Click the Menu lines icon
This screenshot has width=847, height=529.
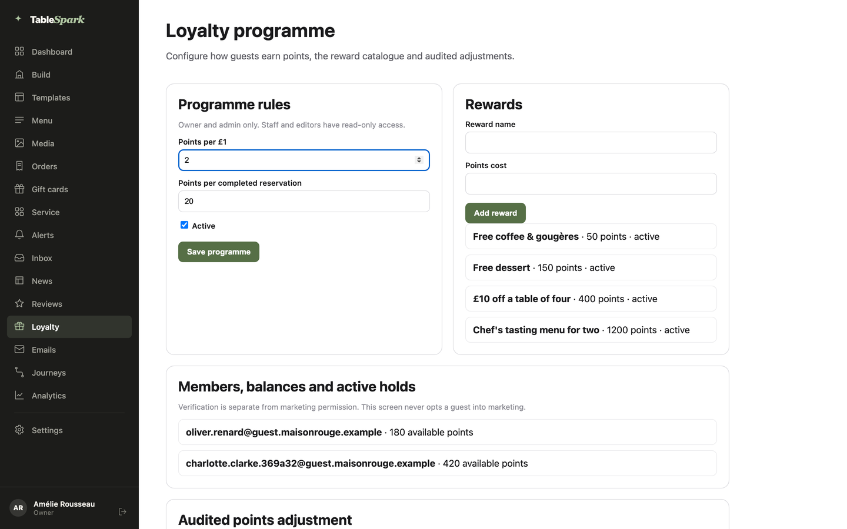(19, 120)
